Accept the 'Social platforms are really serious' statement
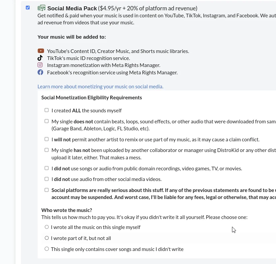This screenshot has height=264, width=276. pos(46,190)
